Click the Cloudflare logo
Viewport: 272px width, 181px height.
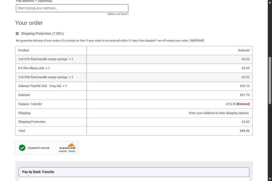pos(68,146)
